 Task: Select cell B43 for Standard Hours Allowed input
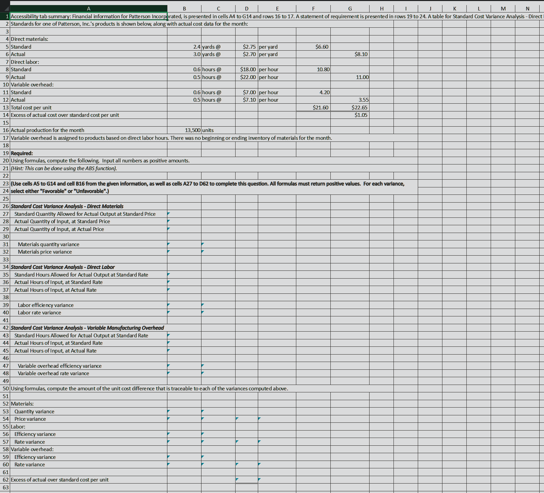[x=184, y=335]
